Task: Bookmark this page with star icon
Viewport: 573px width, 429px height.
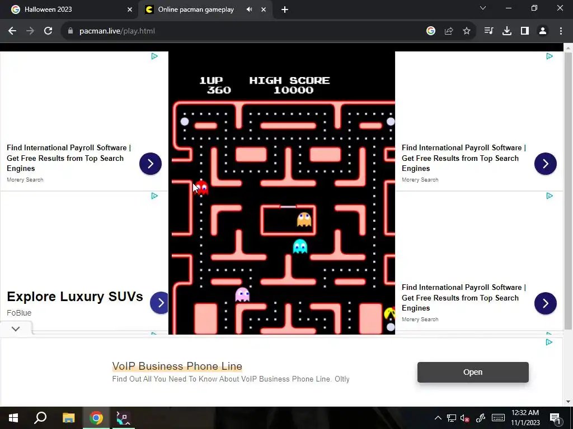Action: pyautogui.click(x=467, y=31)
